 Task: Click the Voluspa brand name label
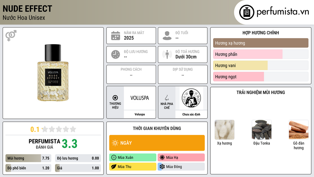click(x=140, y=114)
